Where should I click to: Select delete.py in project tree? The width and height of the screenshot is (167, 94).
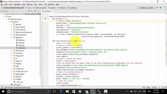(21, 40)
